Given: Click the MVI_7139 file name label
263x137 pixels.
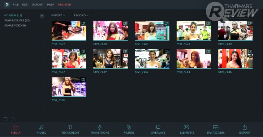Looking at the screenshot, I should pyautogui.click(x=100, y=72).
